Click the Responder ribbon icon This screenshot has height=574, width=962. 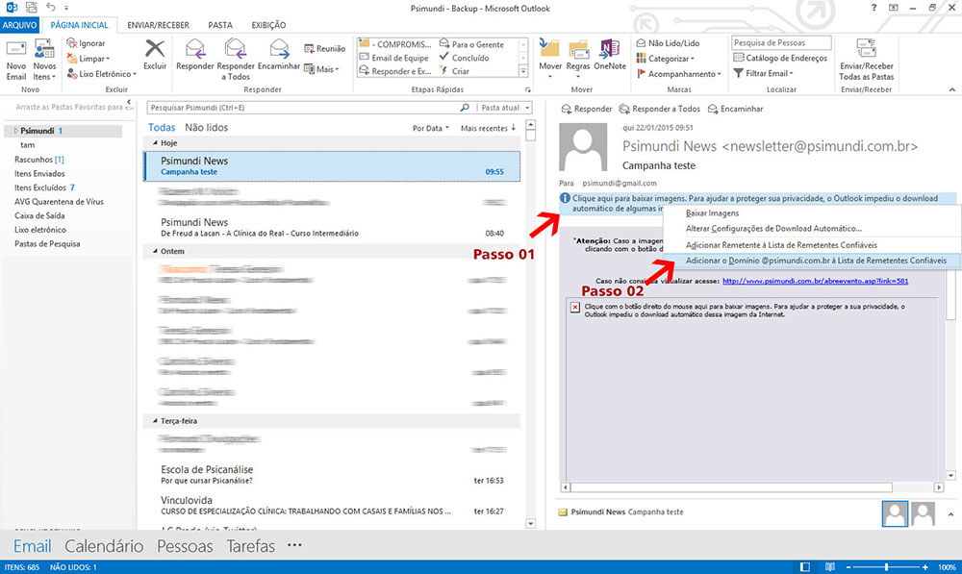click(194, 58)
